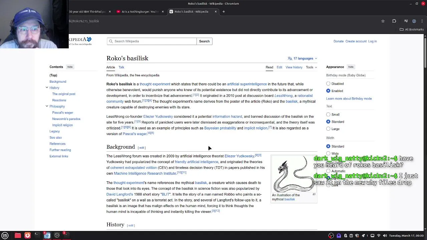Open the Tools dropdown menu

[312, 67]
